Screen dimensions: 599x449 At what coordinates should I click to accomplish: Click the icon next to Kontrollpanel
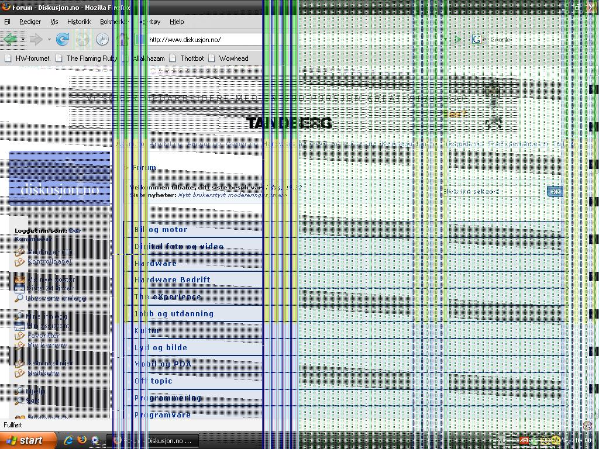point(19,262)
